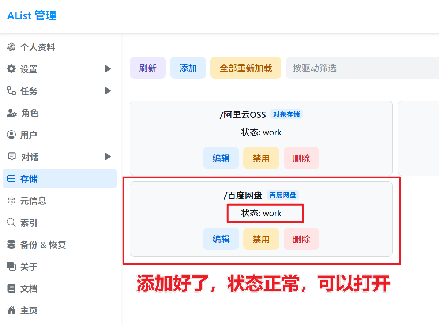Click the 备份 & 恢复 database icon
Screen dimensions: 439x324
[11, 244]
